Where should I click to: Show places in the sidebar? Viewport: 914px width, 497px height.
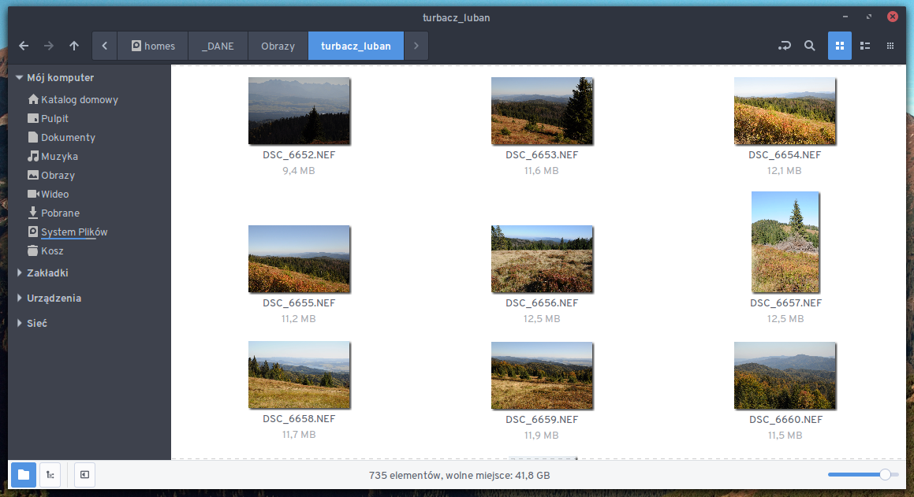click(24, 475)
